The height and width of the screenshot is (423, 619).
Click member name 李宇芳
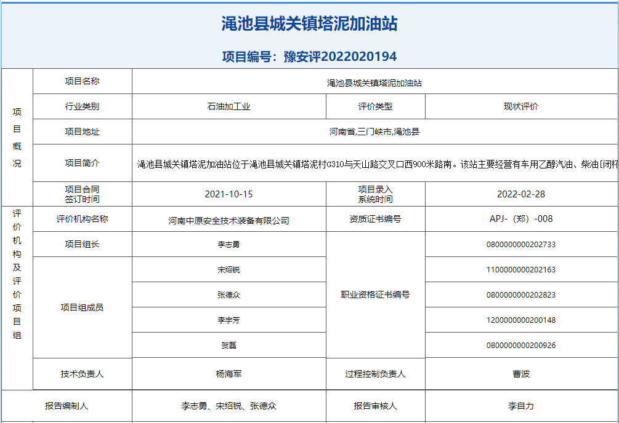[x=229, y=320]
